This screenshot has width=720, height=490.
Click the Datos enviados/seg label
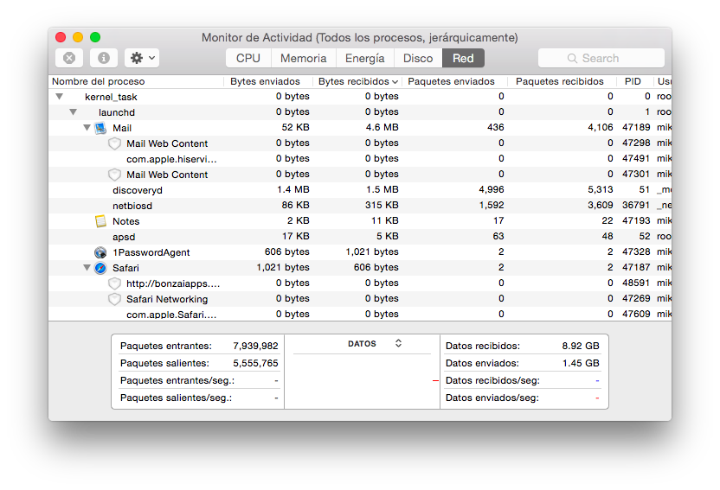pyautogui.click(x=492, y=398)
